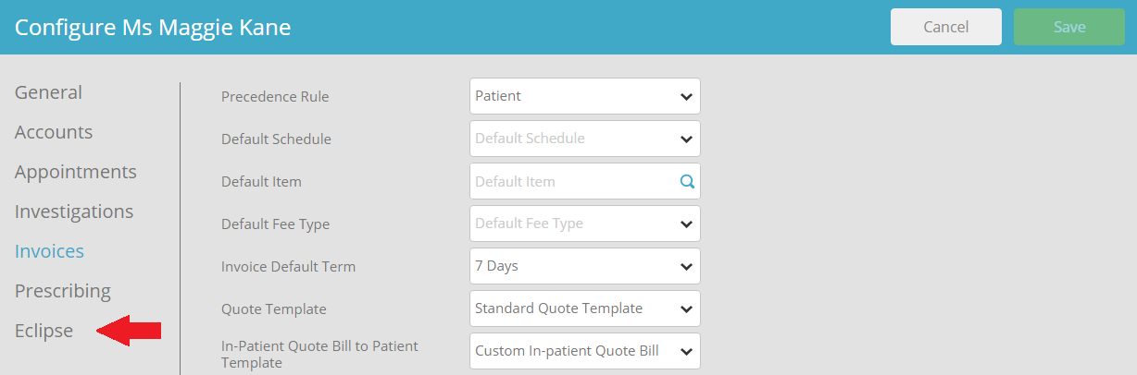This screenshot has height=375, width=1137.
Task: Open the Prescribing section
Action: point(62,291)
